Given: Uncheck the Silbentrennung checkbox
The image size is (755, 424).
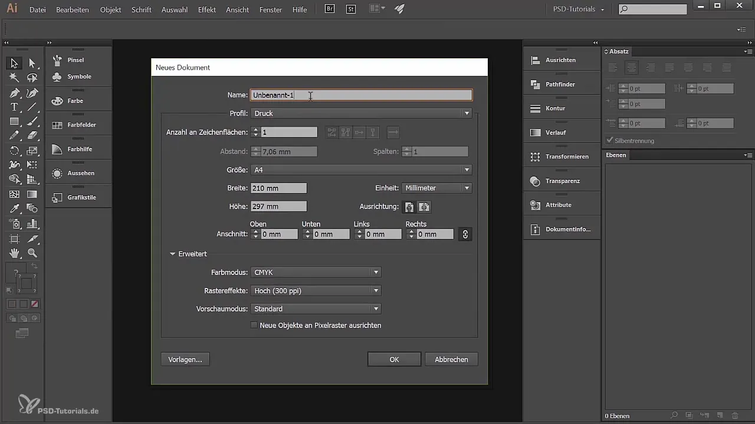Looking at the screenshot, I should [610, 141].
